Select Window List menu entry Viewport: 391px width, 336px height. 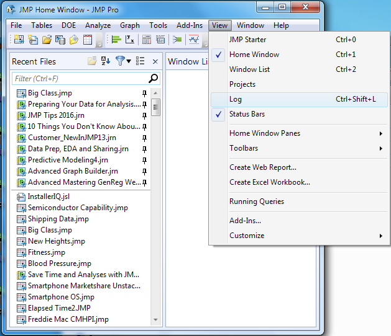(299, 69)
